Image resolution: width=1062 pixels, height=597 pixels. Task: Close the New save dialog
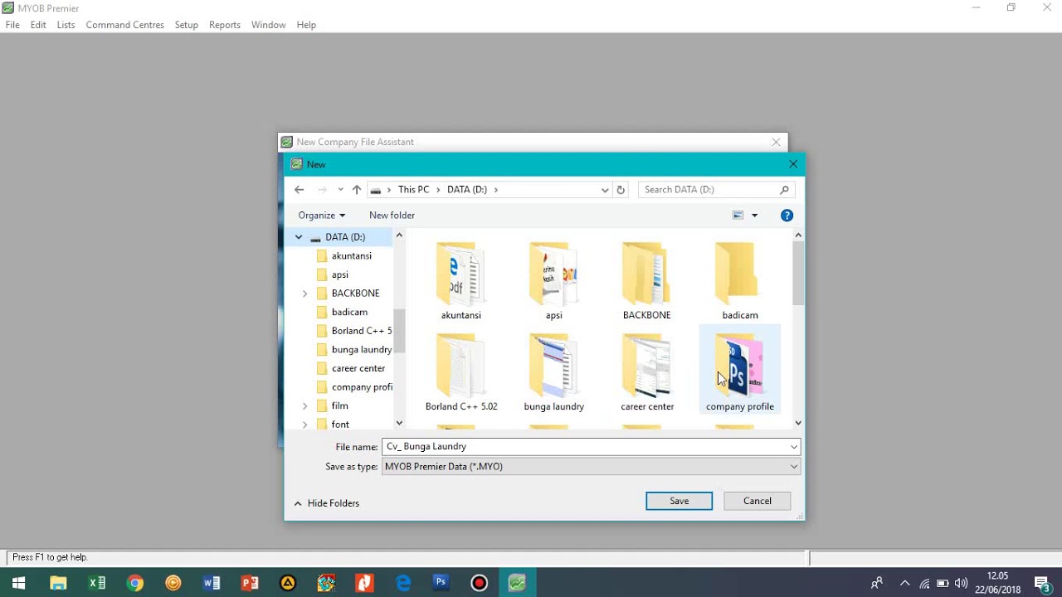[793, 164]
